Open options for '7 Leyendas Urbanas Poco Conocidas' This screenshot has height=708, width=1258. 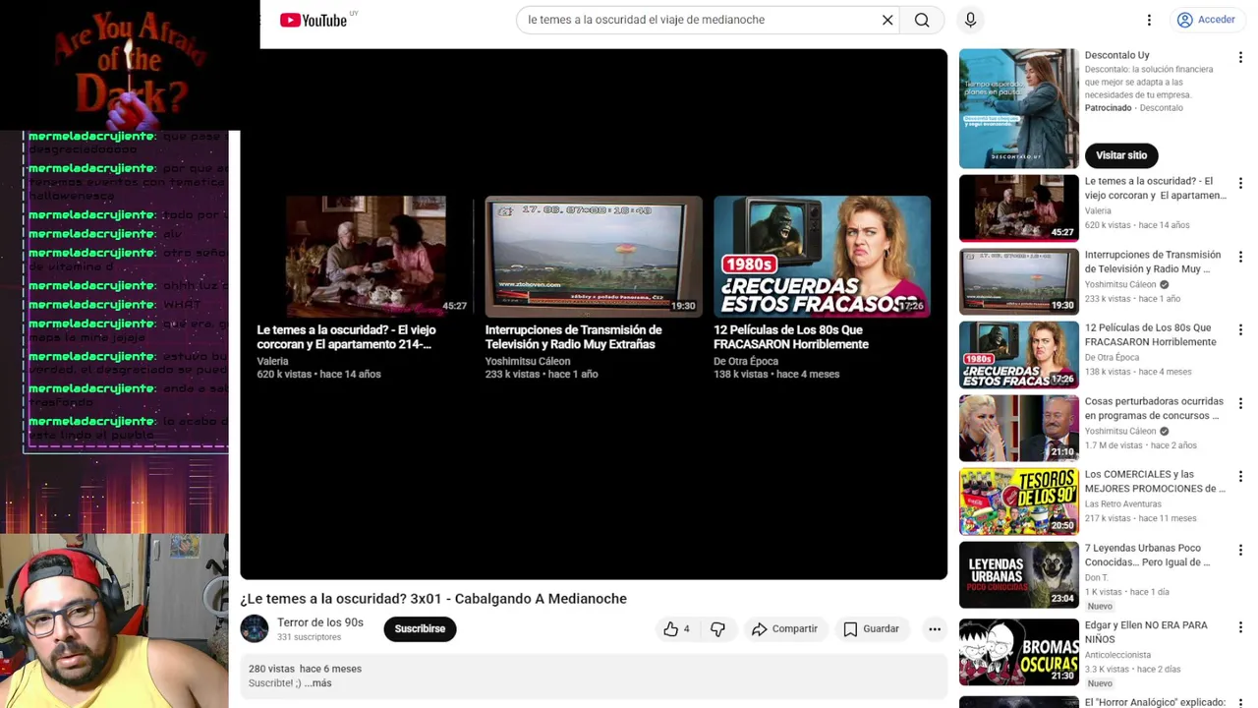[1240, 551]
